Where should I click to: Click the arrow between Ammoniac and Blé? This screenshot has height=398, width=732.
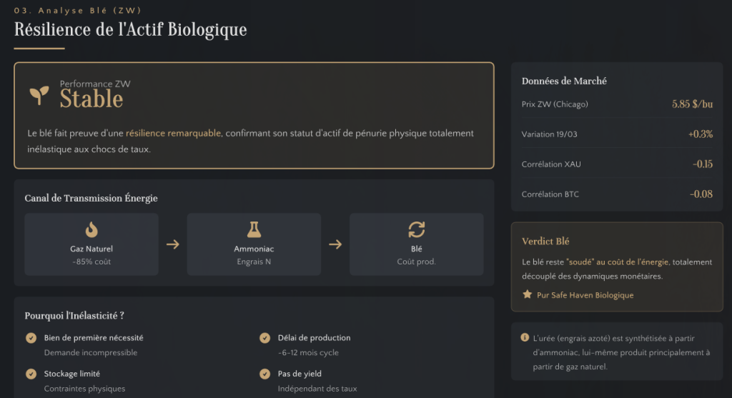pyautogui.click(x=335, y=244)
